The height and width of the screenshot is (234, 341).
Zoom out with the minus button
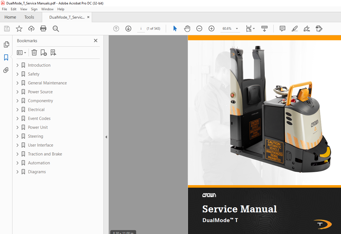[199, 29]
